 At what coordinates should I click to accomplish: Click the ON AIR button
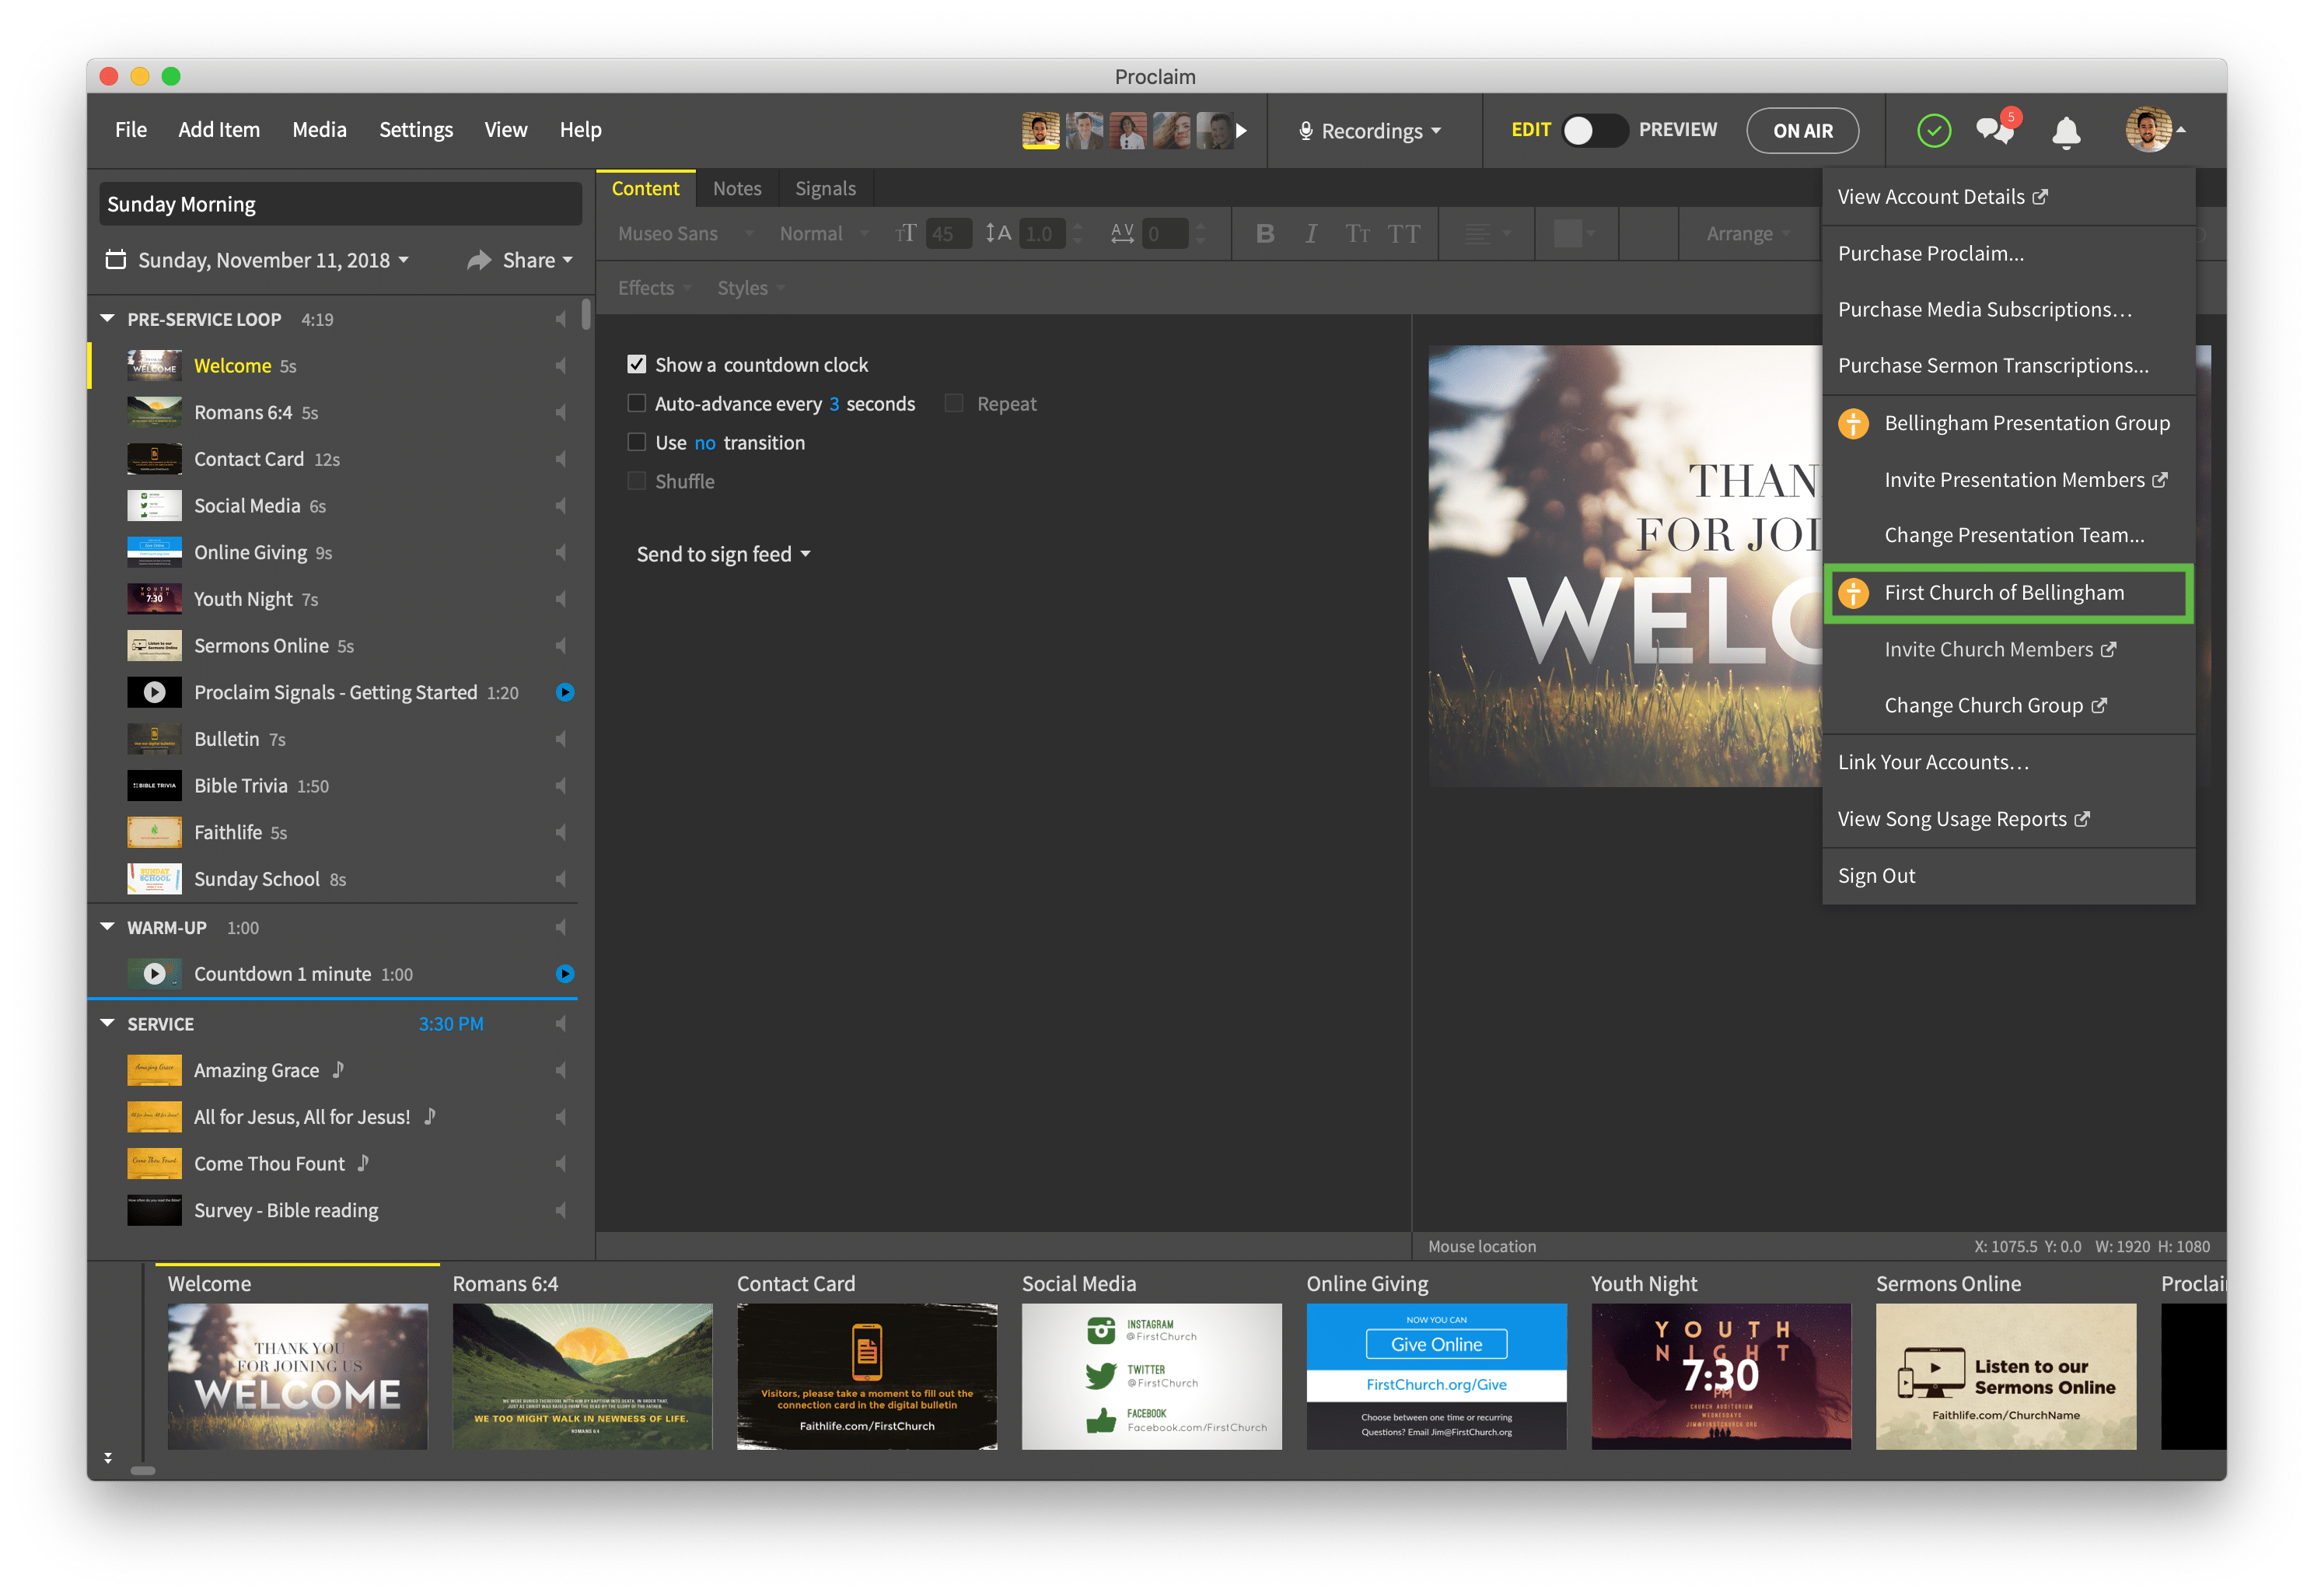[x=1802, y=131]
